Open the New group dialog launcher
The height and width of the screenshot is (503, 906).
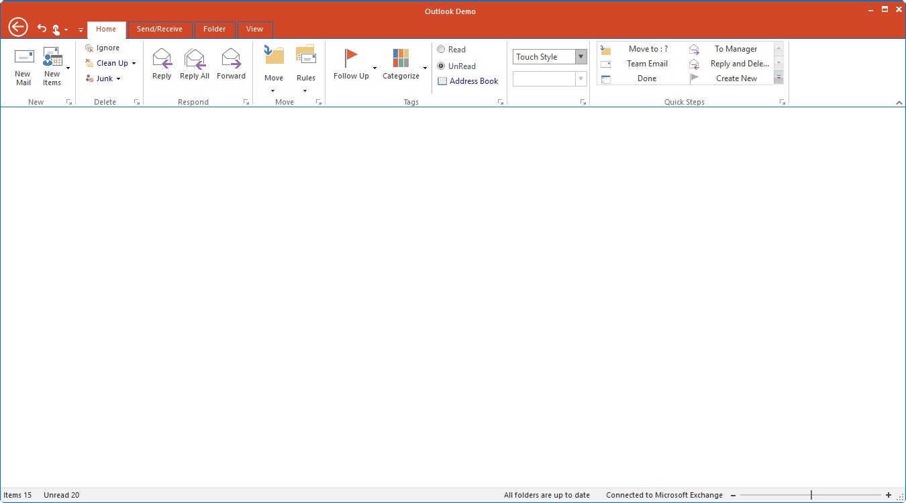[68, 102]
